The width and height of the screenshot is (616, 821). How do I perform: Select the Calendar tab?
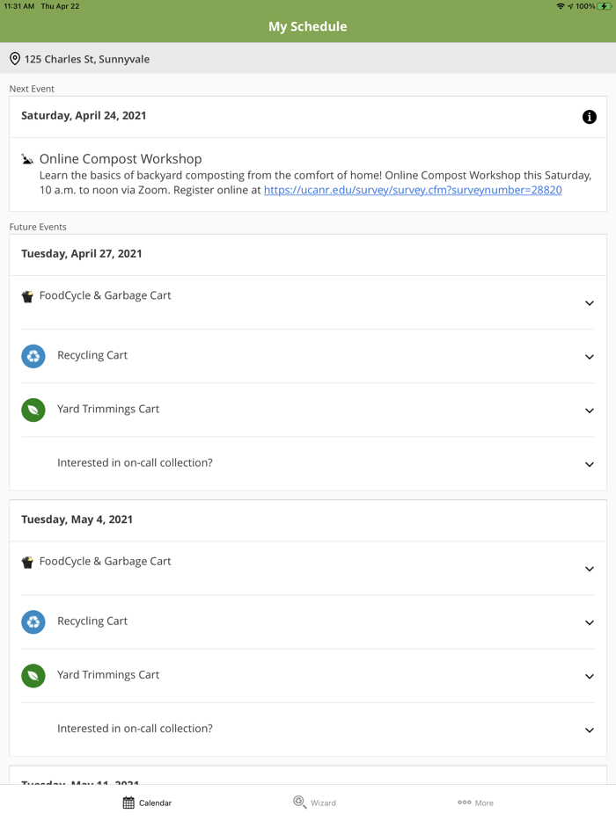tap(147, 803)
